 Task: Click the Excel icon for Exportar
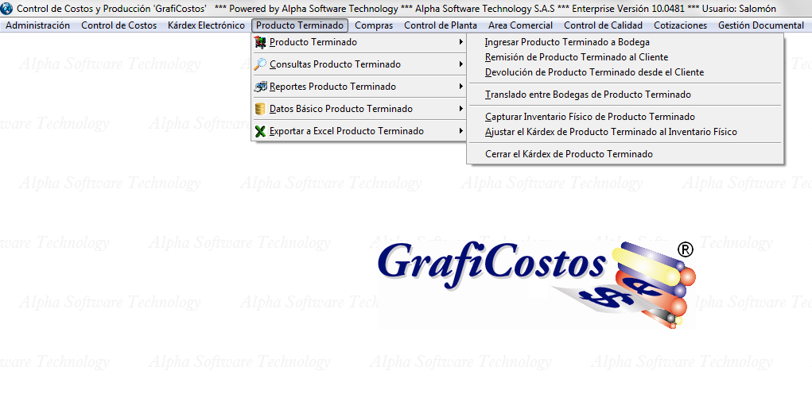point(260,131)
